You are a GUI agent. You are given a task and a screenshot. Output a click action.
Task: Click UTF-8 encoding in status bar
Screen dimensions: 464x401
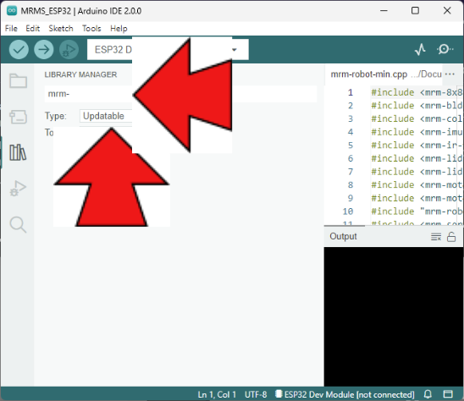tap(256, 394)
